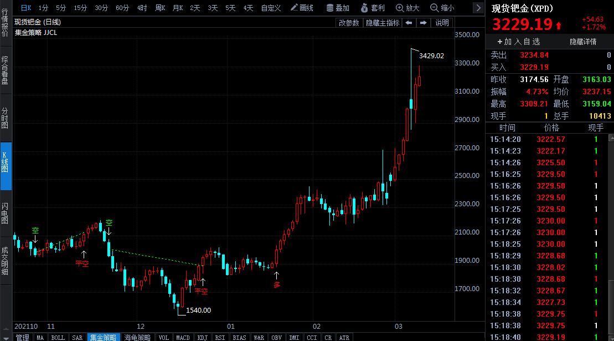The width and height of the screenshot is (614, 341).
Task: Switch to 5分 five-minute period
Action: [61, 8]
